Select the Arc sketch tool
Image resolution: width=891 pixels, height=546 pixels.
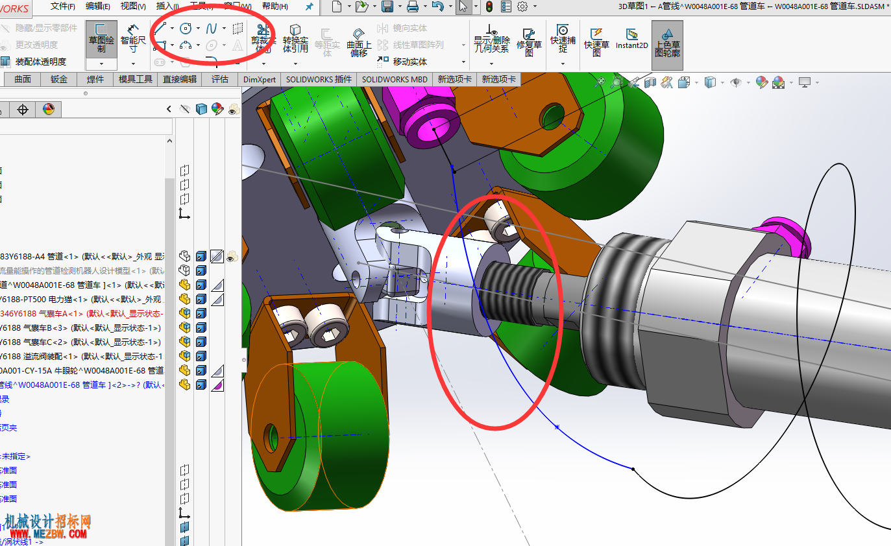186,45
